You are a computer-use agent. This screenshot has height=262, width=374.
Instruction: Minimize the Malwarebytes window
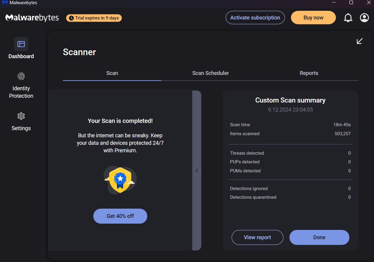[x=334, y=3]
